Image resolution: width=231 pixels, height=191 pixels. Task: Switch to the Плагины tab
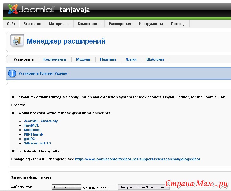coord(108,59)
